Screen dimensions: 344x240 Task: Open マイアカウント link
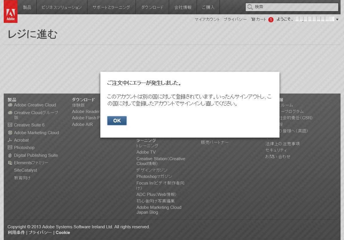pos(207,19)
